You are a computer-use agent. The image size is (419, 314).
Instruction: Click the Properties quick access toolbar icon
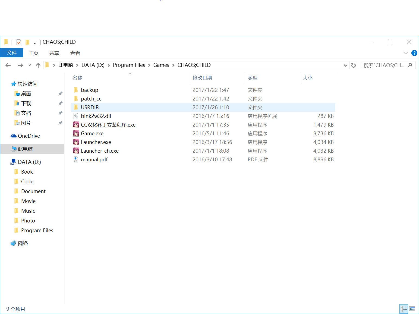point(19,42)
